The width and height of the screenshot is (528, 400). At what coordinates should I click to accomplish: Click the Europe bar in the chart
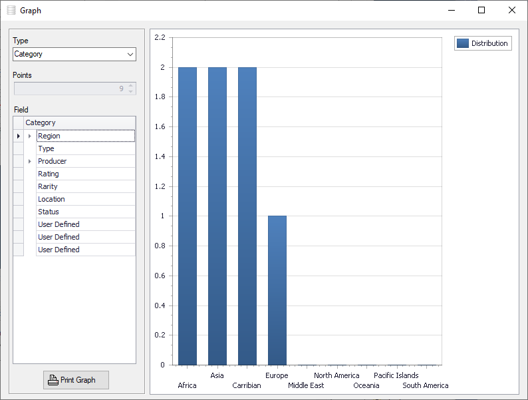click(x=277, y=290)
